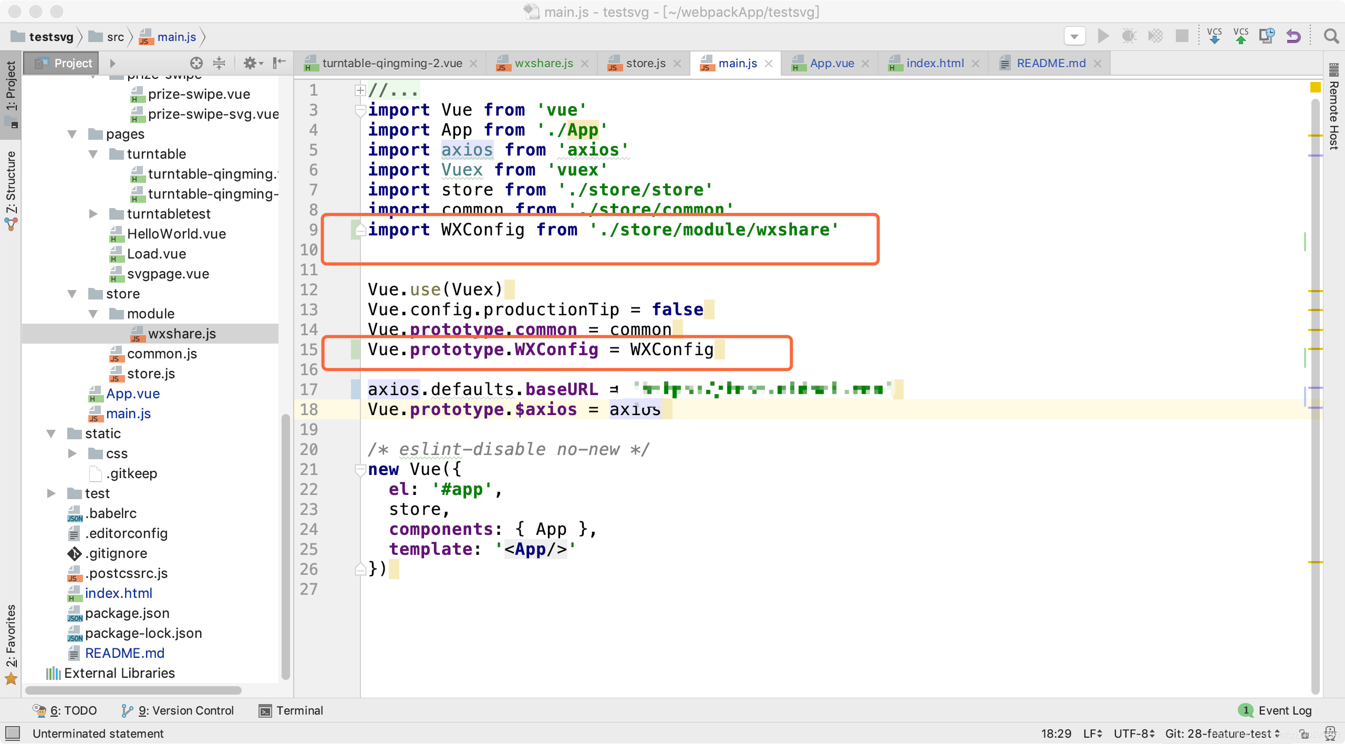Viewport: 1345px width, 744px height.
Task: Toggle tool window buttons in status bar corner
Action: 13,732
